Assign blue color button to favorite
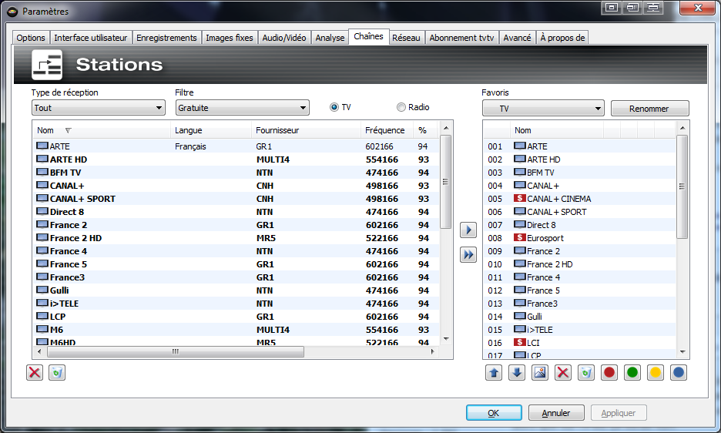721x433 pixels. pyautogui.click(x=678, y=372)
